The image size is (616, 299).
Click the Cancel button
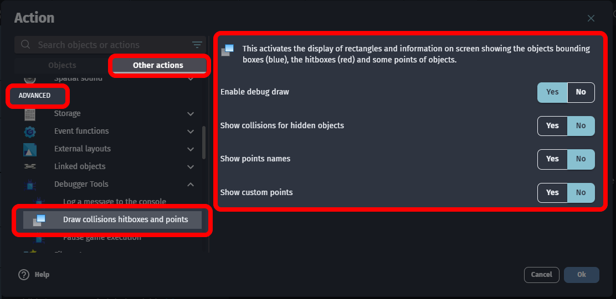(541, 275)
